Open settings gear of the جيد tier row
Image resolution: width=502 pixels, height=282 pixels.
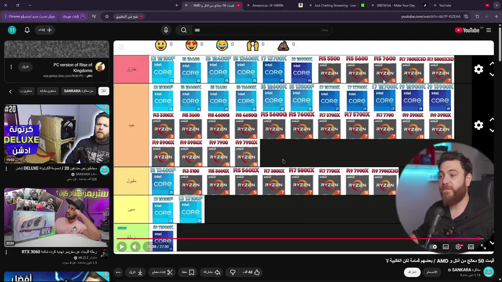click(478, 125)
